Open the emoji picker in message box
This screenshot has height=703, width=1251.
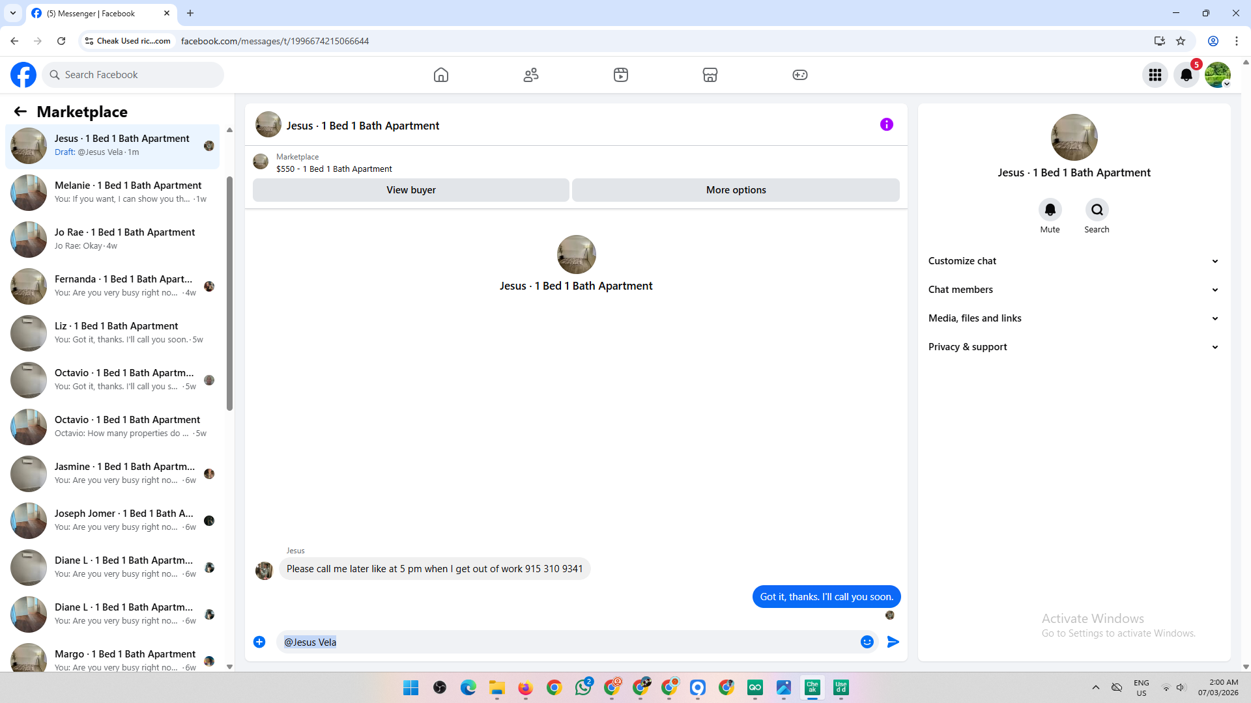pos(867,642)
